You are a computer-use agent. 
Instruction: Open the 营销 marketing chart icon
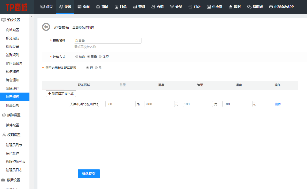[x=135, y=7]
